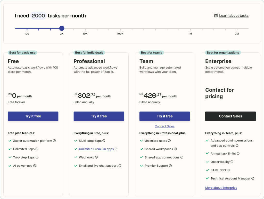Show info for Unlimited Premium apps
264x199 pixels.
(116, 149)
